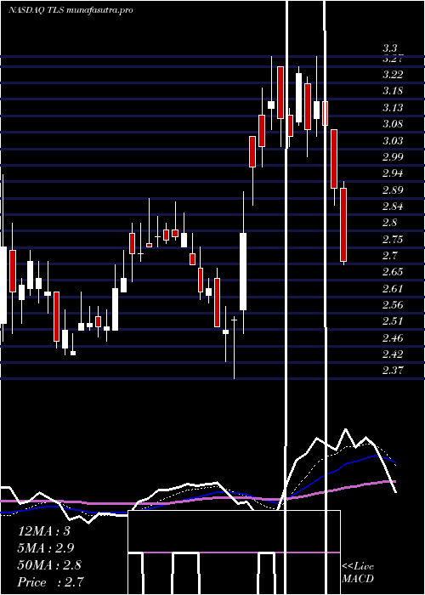
Task: Click the 3.22 price axis label
Action: [x=392, y=75]
